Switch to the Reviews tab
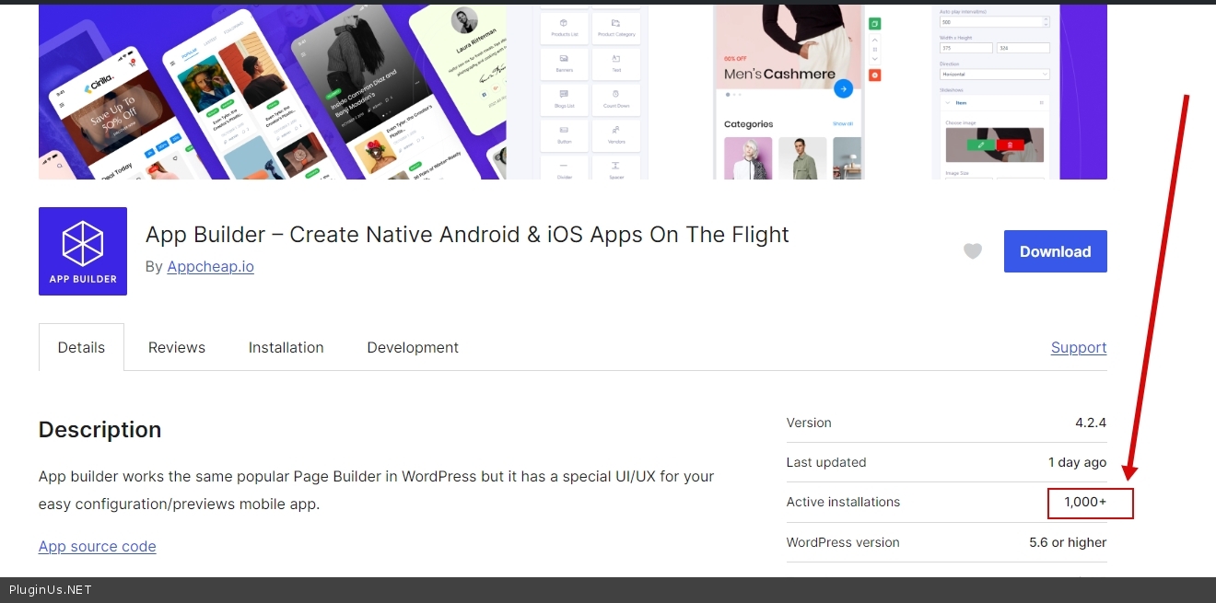The height and width of the screenshot is (603, 1216). 177,347
